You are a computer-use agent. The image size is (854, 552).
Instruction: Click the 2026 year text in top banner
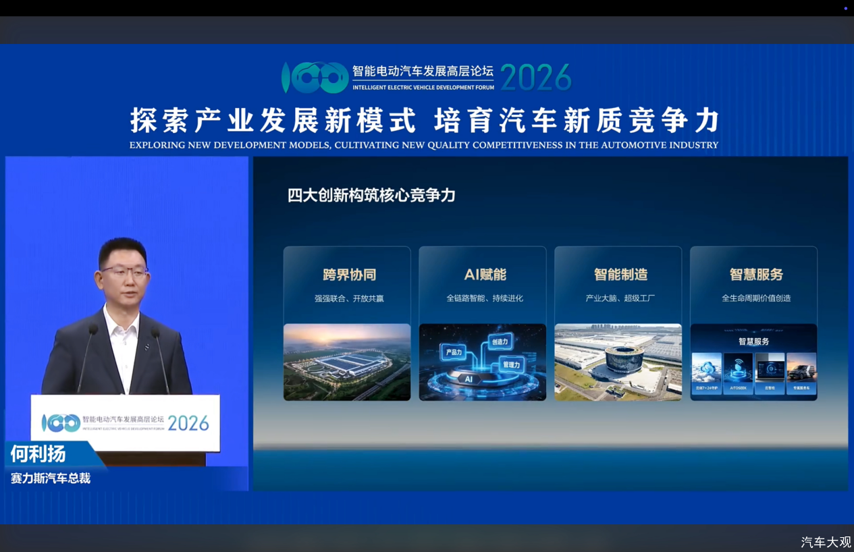(535, 78)
